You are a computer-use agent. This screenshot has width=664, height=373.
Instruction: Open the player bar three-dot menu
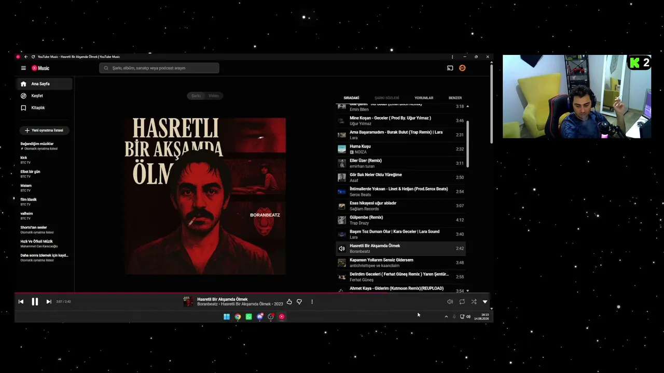[312, 302]
